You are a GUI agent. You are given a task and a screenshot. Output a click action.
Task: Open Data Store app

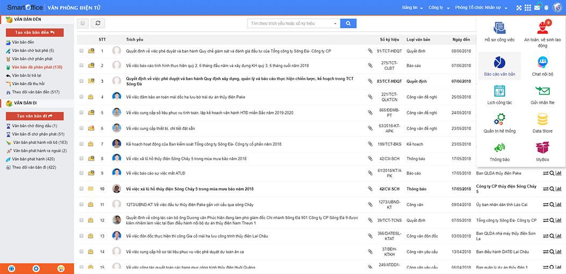(542, 122)
